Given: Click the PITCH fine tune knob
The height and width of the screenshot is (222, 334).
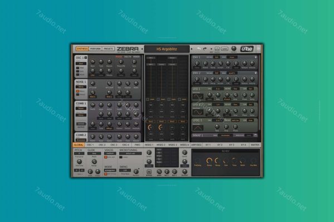Looking at the screenshot, I should 79,162.
